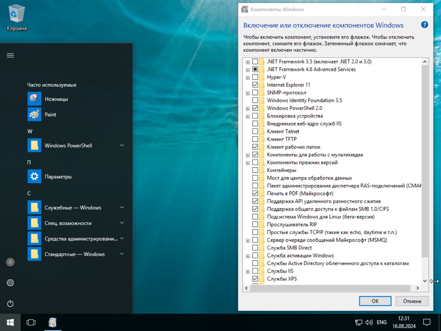This screenshot has height=331, width=441.
Task: Open the Recycle Bin desktop icon
Action: click(16, 18)
